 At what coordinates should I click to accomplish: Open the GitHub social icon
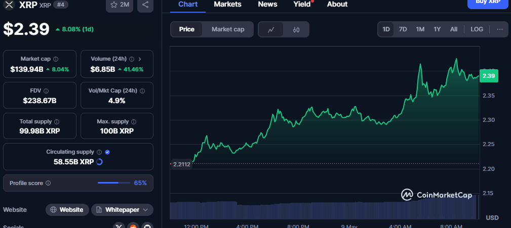(147, 225)
